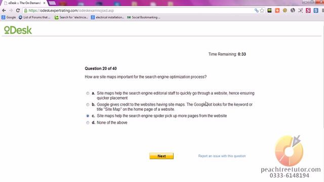324x182 pixels.
Task: Click the key icon in address bar
Action: coord(257,11)
